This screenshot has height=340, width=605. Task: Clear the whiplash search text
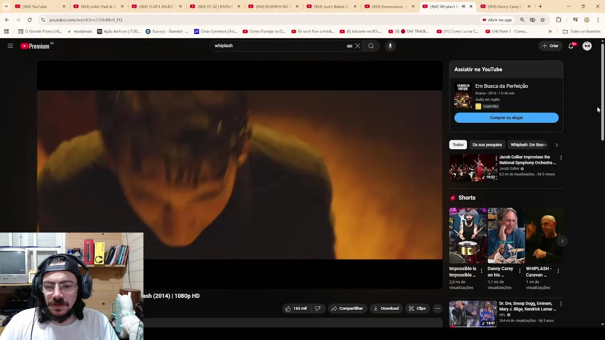358,46
